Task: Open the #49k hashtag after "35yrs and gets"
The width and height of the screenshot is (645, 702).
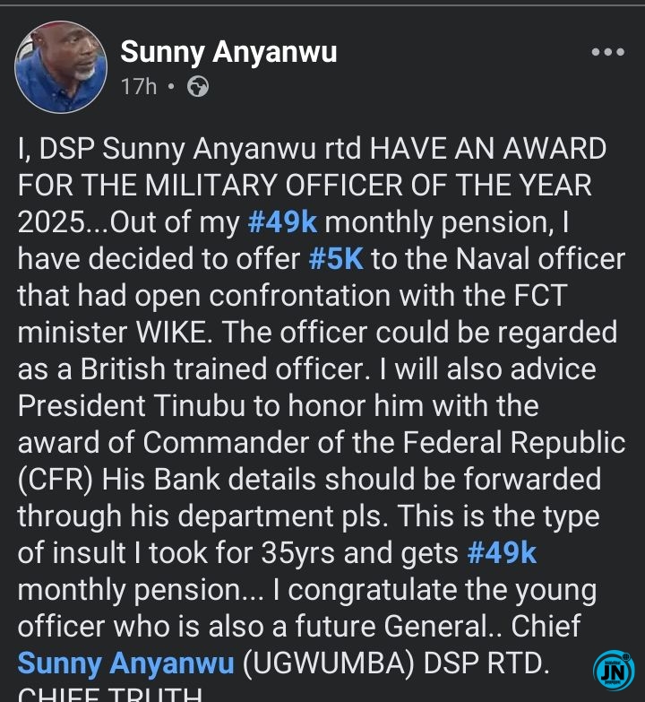Action: click(x=502, y=552)
